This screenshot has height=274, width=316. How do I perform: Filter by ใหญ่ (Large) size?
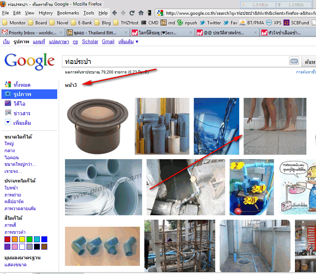point(9,144)
